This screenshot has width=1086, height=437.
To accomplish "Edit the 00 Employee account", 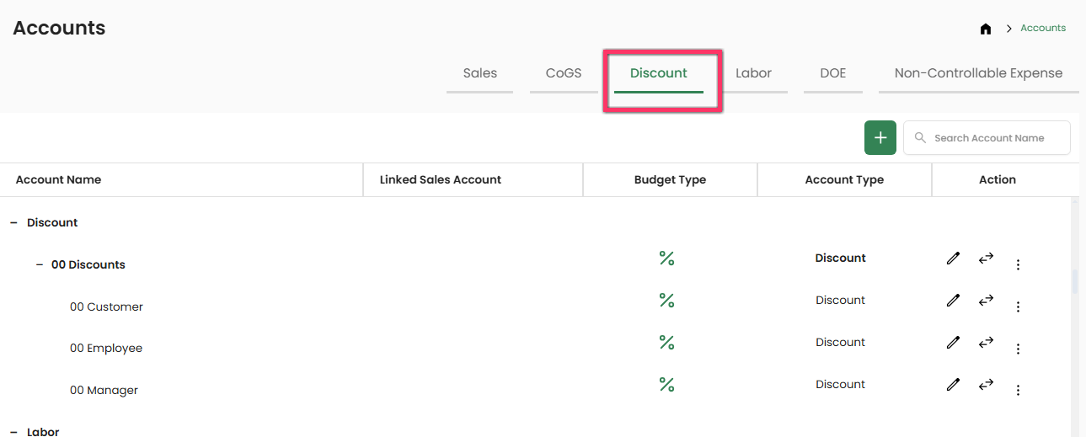I will [953, 343].
